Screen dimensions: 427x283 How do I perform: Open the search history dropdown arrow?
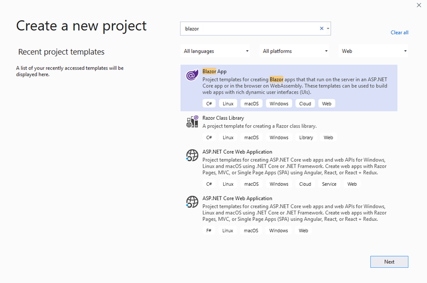[x=328, y=29]
